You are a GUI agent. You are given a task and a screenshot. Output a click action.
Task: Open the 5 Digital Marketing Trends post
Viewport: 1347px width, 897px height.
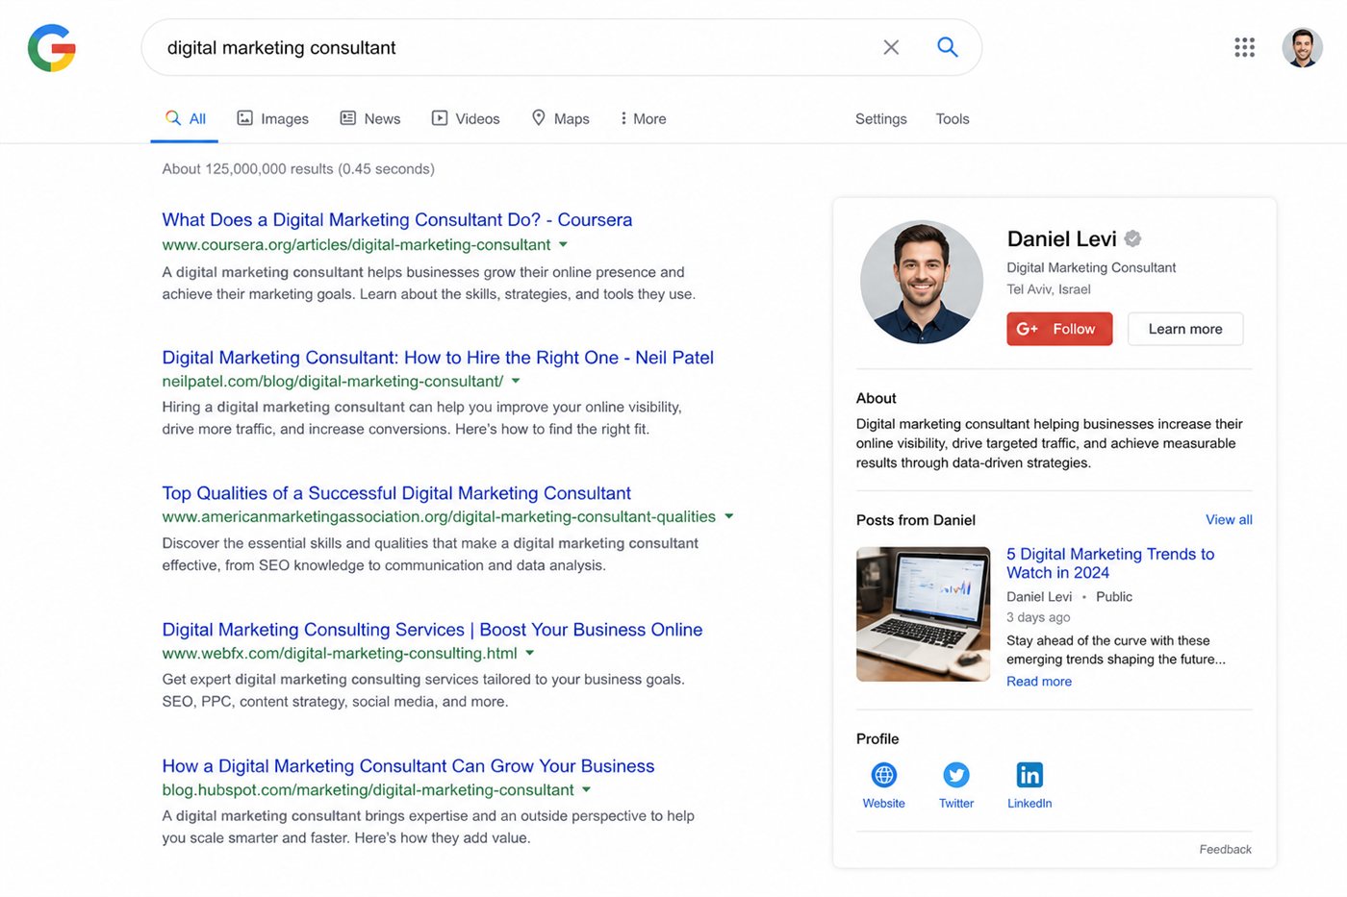click(1110, 563)
